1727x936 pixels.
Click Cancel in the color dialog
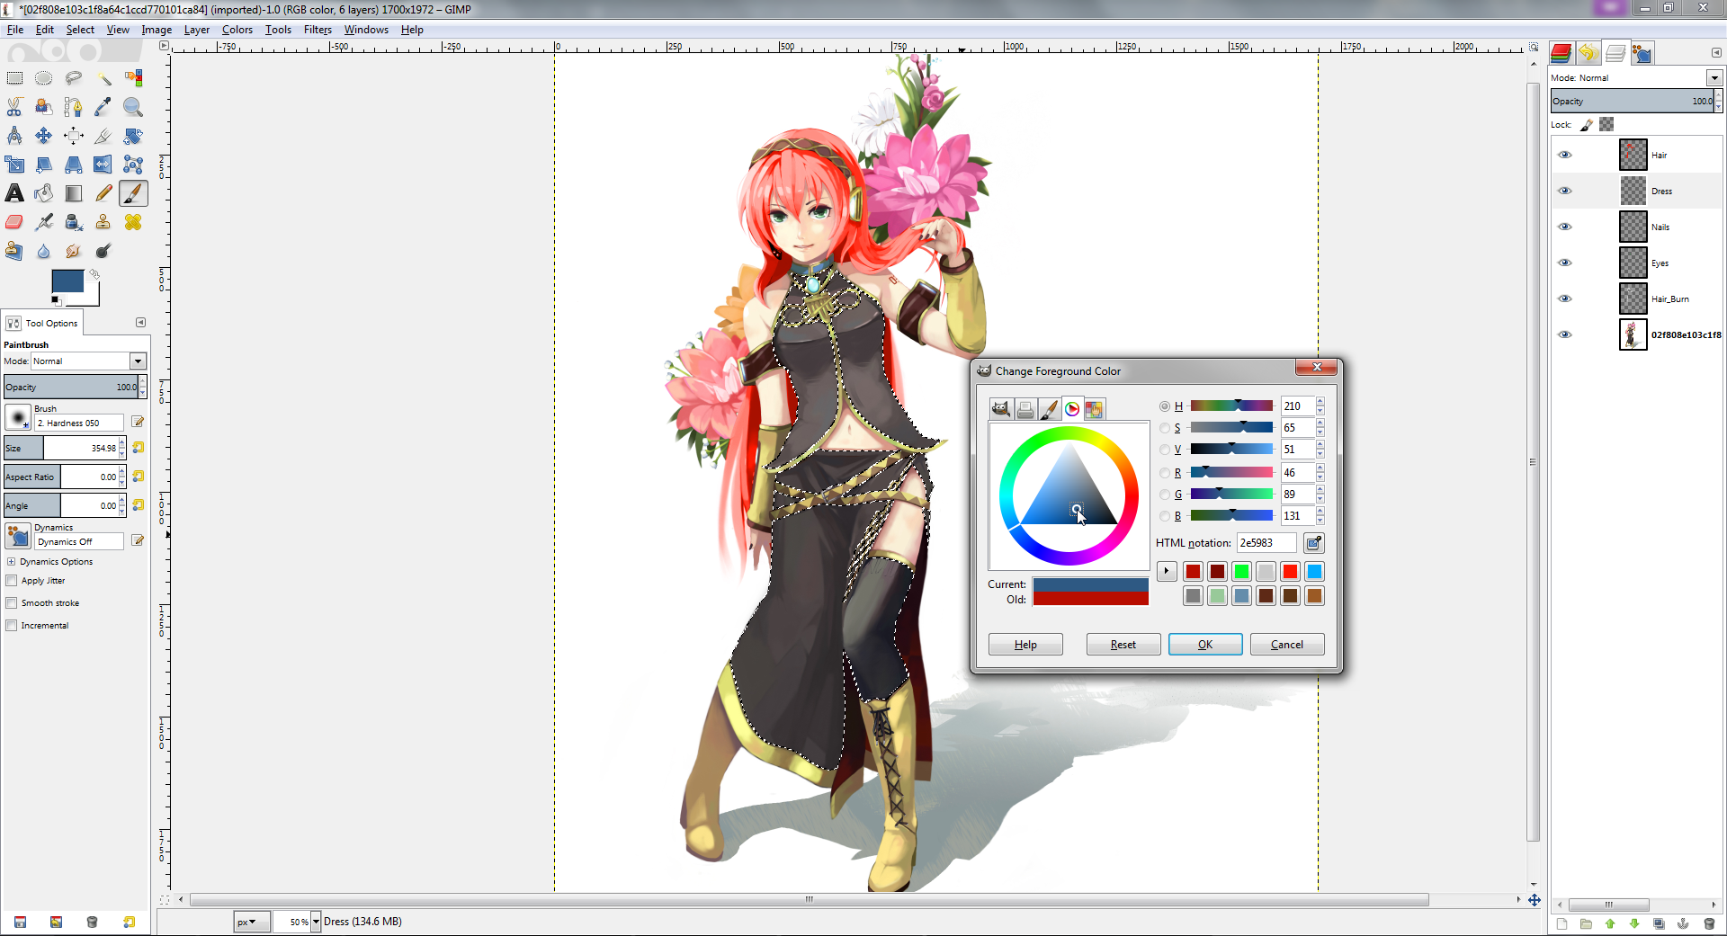(1287, 645)
